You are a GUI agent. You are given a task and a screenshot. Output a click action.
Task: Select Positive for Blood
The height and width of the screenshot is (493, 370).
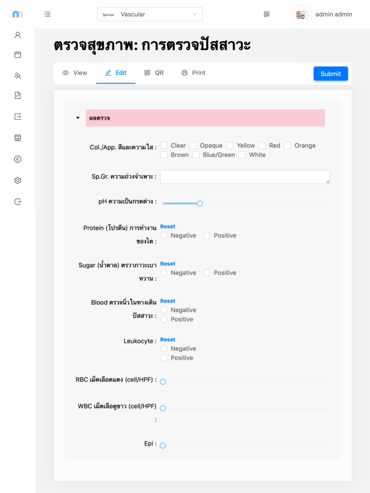pyautogui.click(x=164, y=319)
